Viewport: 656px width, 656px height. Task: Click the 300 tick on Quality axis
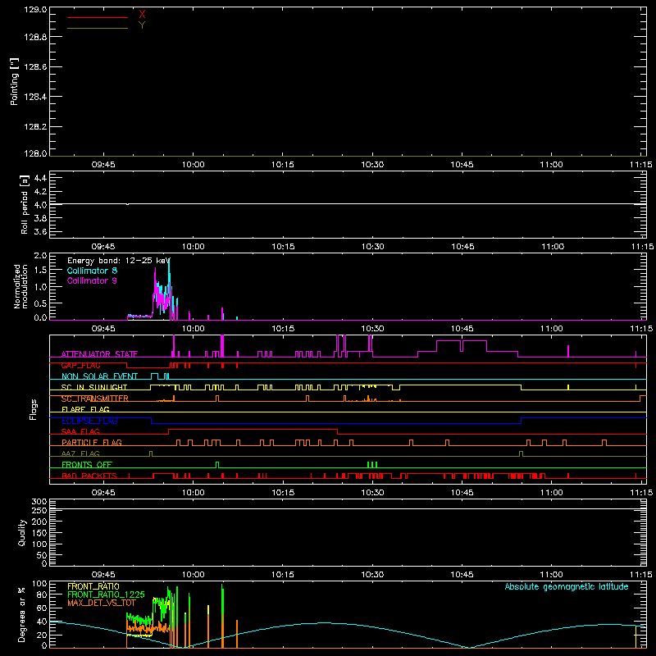point(39,502)
